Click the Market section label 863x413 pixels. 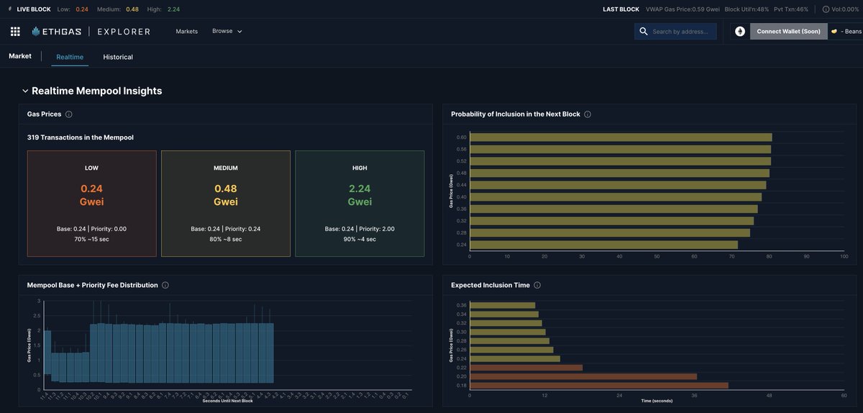pos(20,56)
